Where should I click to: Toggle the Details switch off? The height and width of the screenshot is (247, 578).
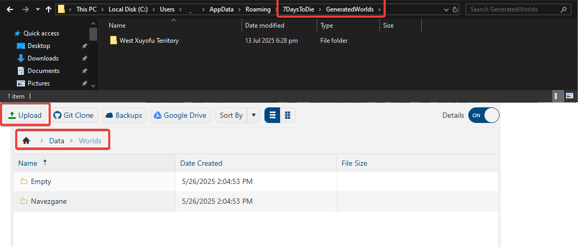point(483,115)
